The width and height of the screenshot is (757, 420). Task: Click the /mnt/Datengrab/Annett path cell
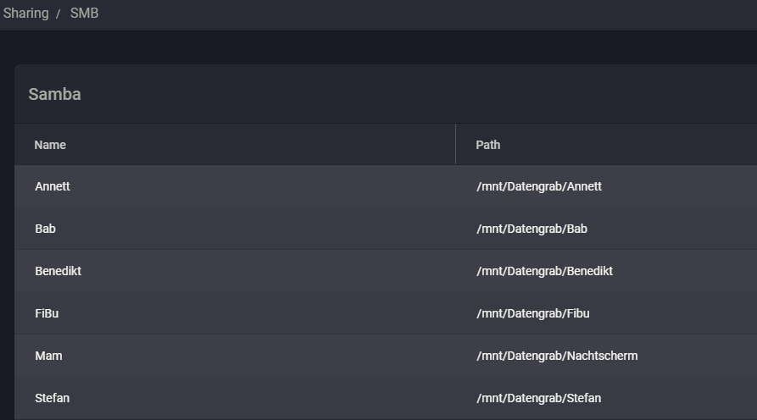point(539,186)
